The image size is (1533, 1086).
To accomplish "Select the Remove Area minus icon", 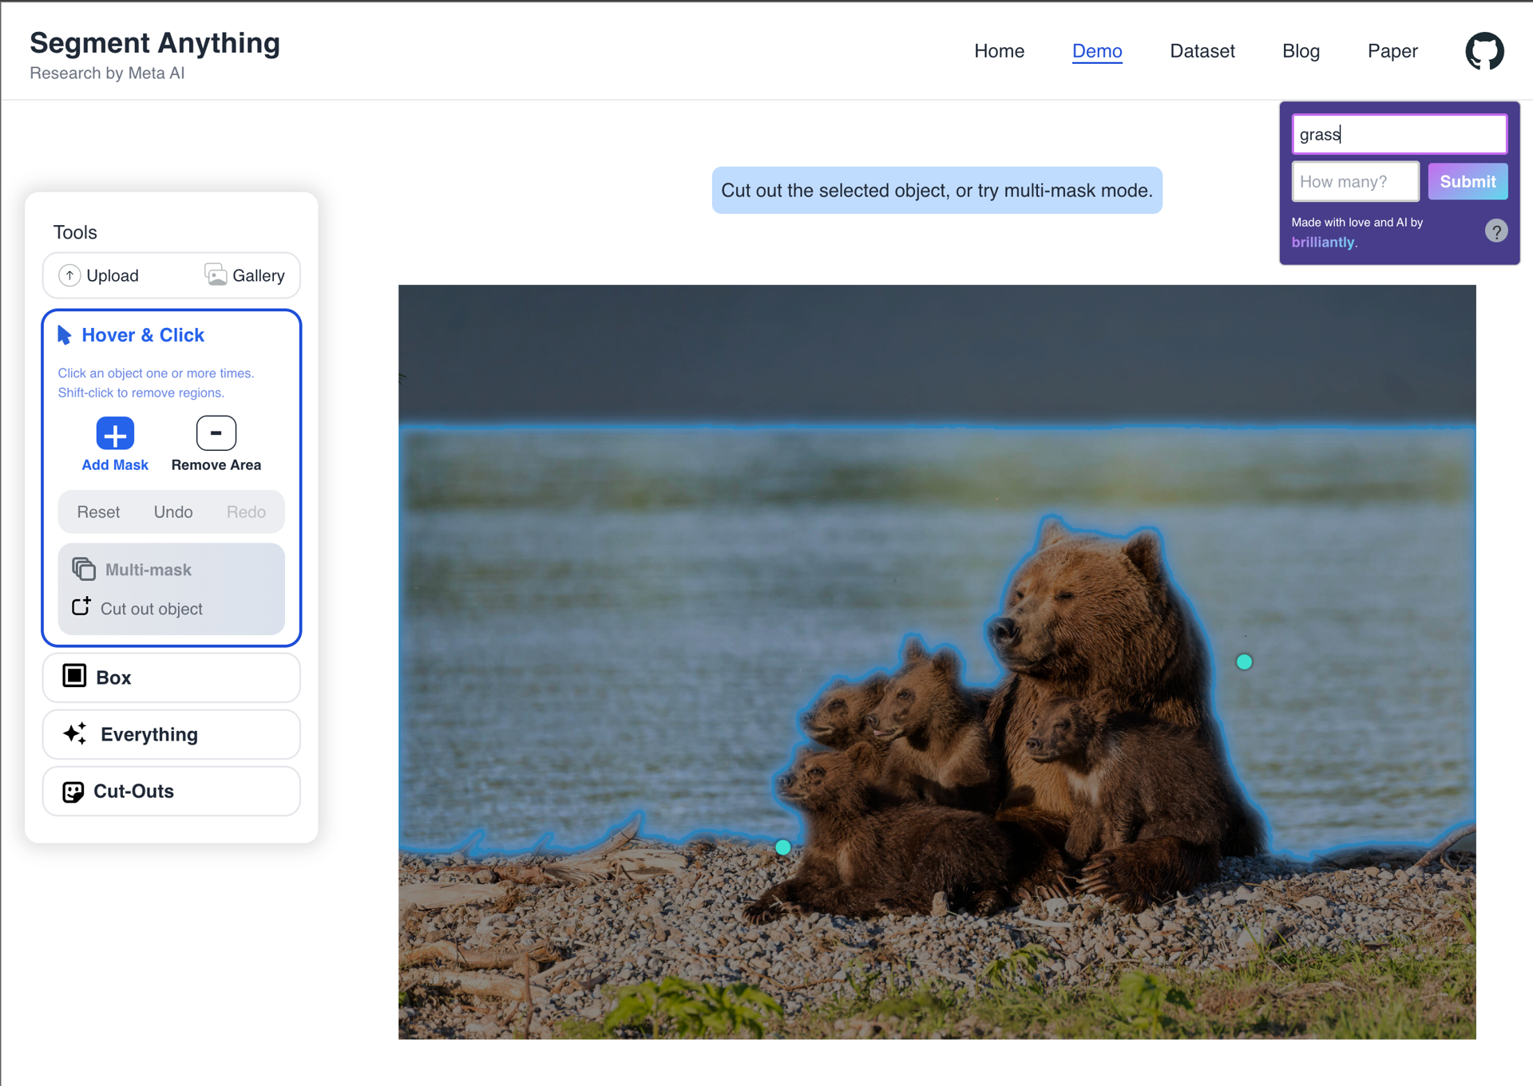I will pyautogui.click(x=216, y=433).
